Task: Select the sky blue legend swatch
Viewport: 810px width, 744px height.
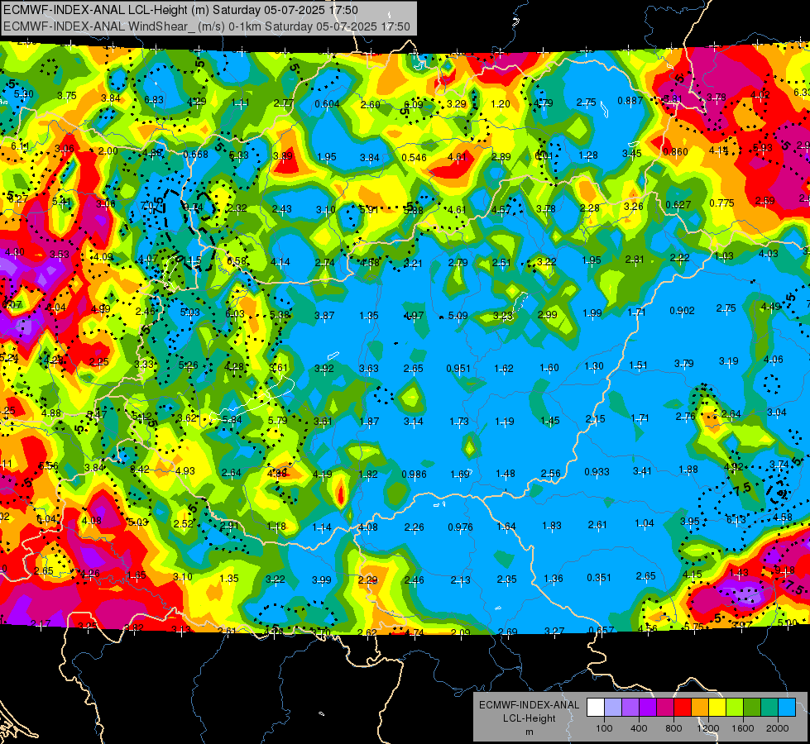Action: (x=787, y=708)
